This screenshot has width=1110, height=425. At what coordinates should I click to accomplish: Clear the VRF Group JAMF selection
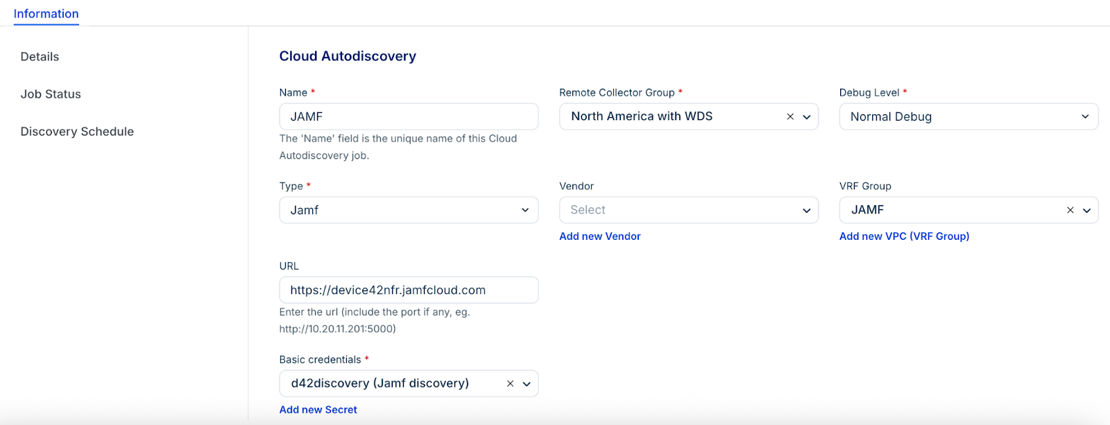tap(1070, 210)
